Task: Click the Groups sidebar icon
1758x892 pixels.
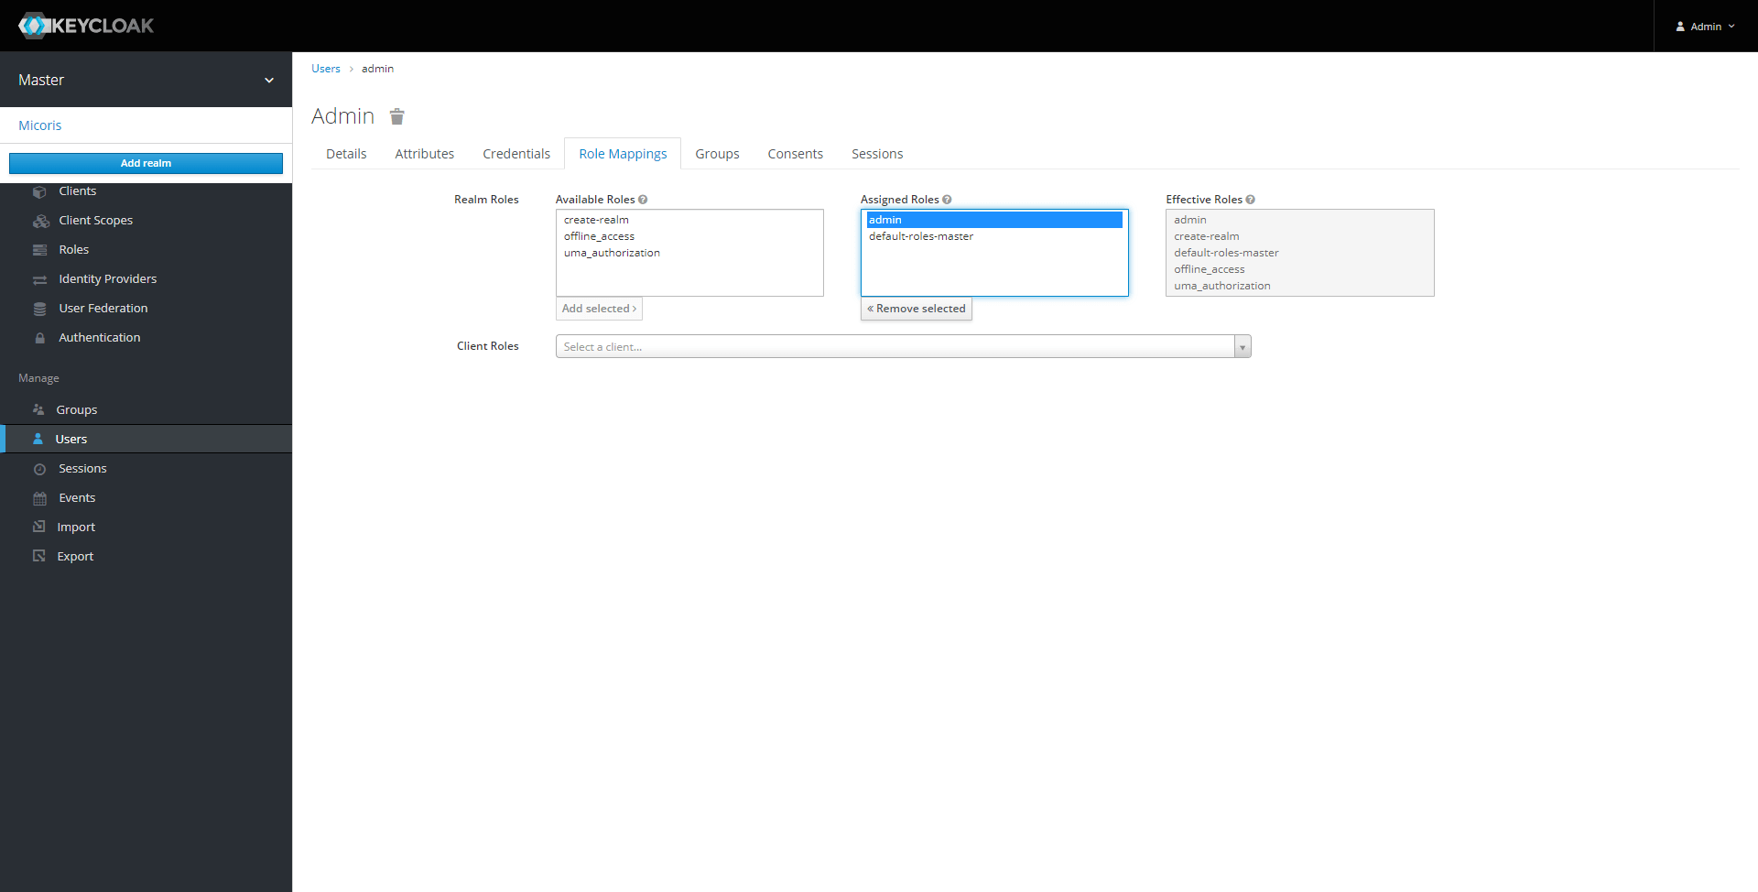Action: pyautogui.click(x=38, y=410)
